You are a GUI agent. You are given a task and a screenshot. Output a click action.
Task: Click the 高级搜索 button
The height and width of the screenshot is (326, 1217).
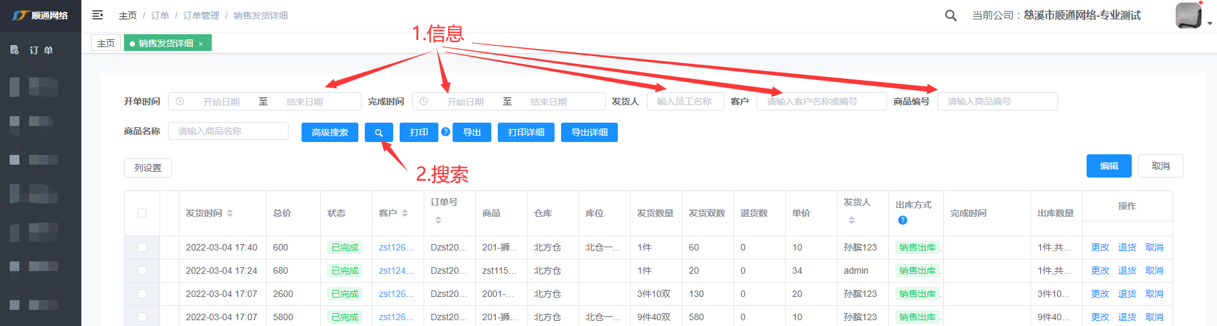329,132
